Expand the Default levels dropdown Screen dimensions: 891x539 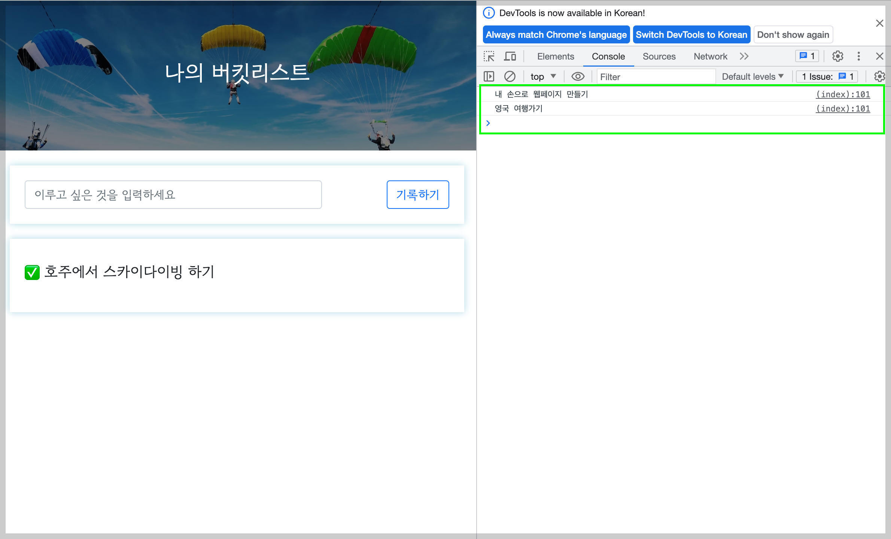[x=752, y=77]
